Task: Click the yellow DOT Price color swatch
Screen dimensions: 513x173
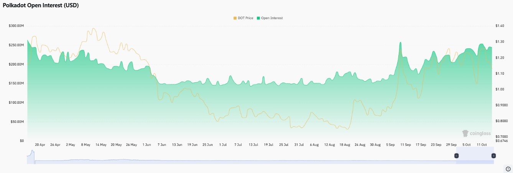Action: (235, 18)
